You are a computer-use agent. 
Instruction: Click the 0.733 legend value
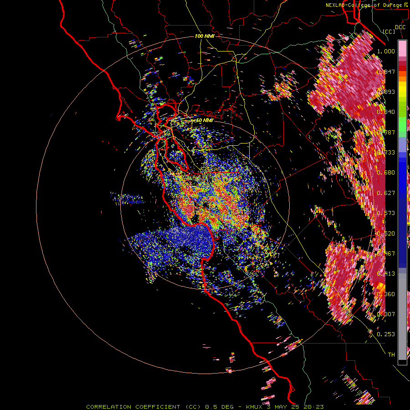[x=386, y=153]
